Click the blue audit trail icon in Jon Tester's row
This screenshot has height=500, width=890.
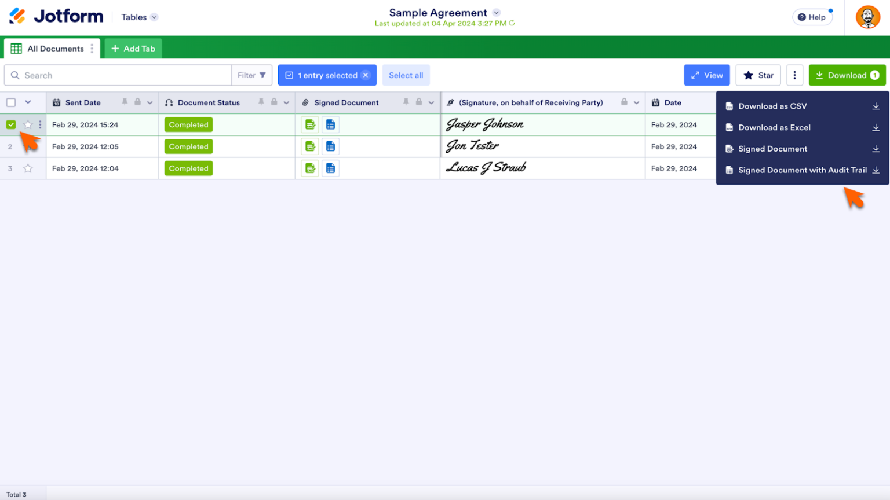point(330,146)
